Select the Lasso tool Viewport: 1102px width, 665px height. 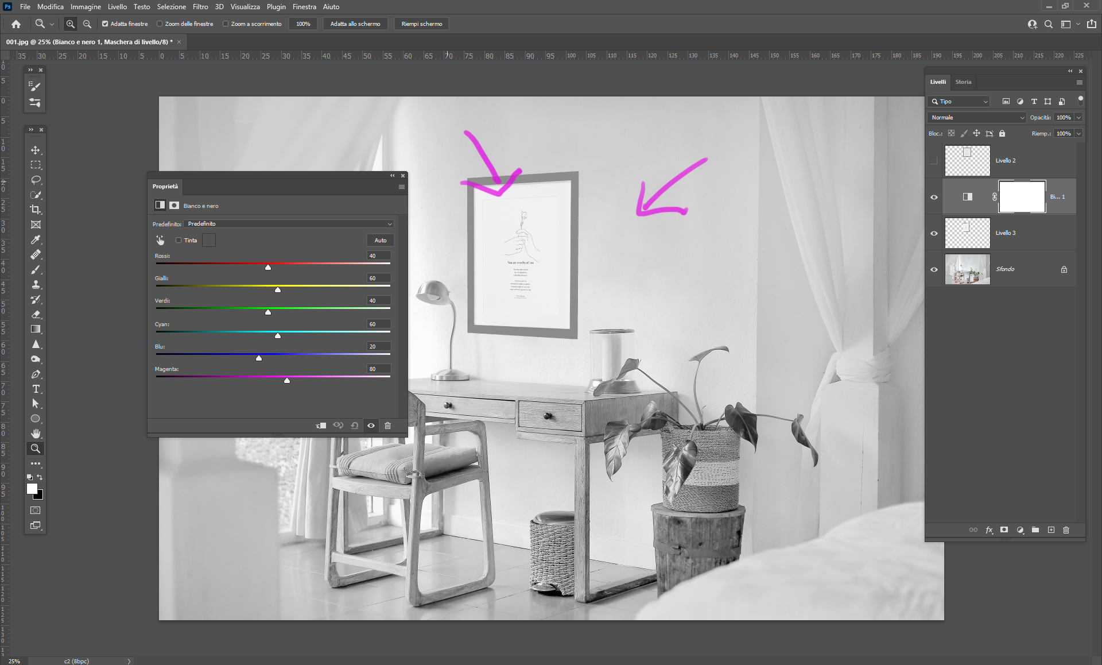[x=36, y=180]
